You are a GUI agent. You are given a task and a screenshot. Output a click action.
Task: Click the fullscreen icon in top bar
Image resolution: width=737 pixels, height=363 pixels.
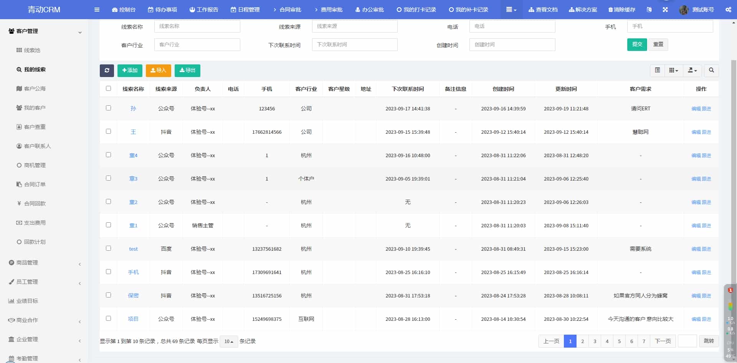(665, 10)
